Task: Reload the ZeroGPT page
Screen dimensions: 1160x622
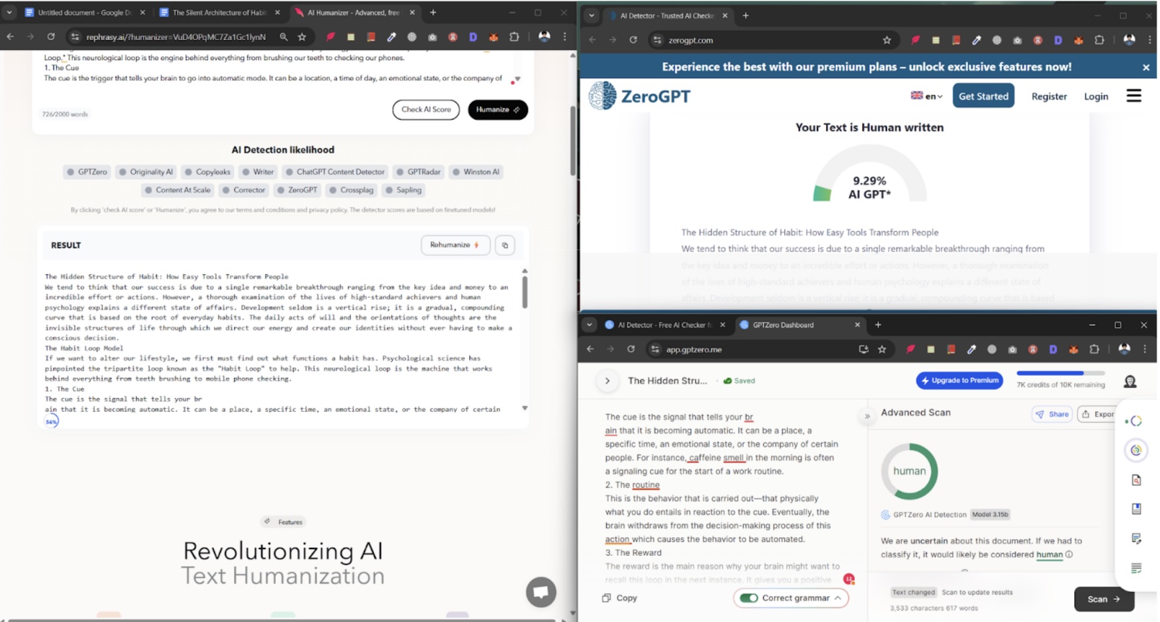Action: point(634,40)
